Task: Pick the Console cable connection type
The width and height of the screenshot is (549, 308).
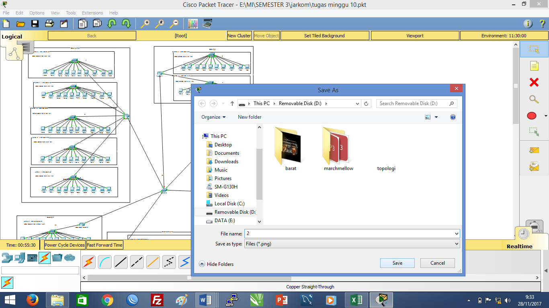Action: pos(105,262)
